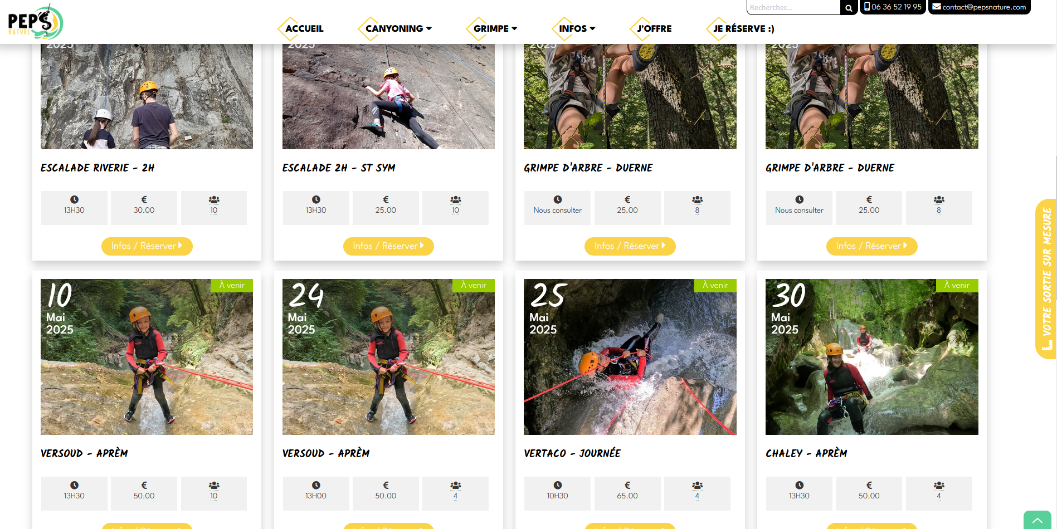The image size is (1057, 529).
Task: Expand the Infos dropdown menu
Action: pos(577,28)
